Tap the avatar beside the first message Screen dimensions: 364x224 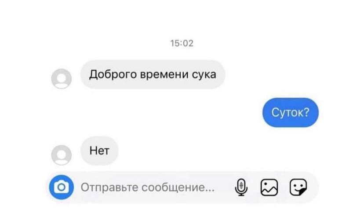61,79
